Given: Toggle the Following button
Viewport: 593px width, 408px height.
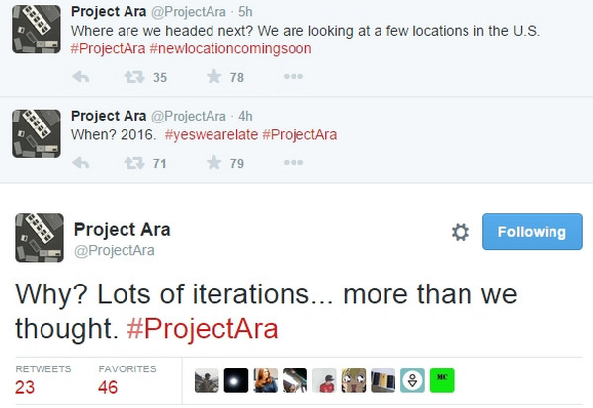Looking at the screenshot, I should (x=532, y=232).
